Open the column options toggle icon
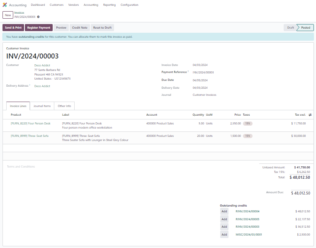This screenshot has width=316, height=248. pyautogui.click(x=310, y=115)
